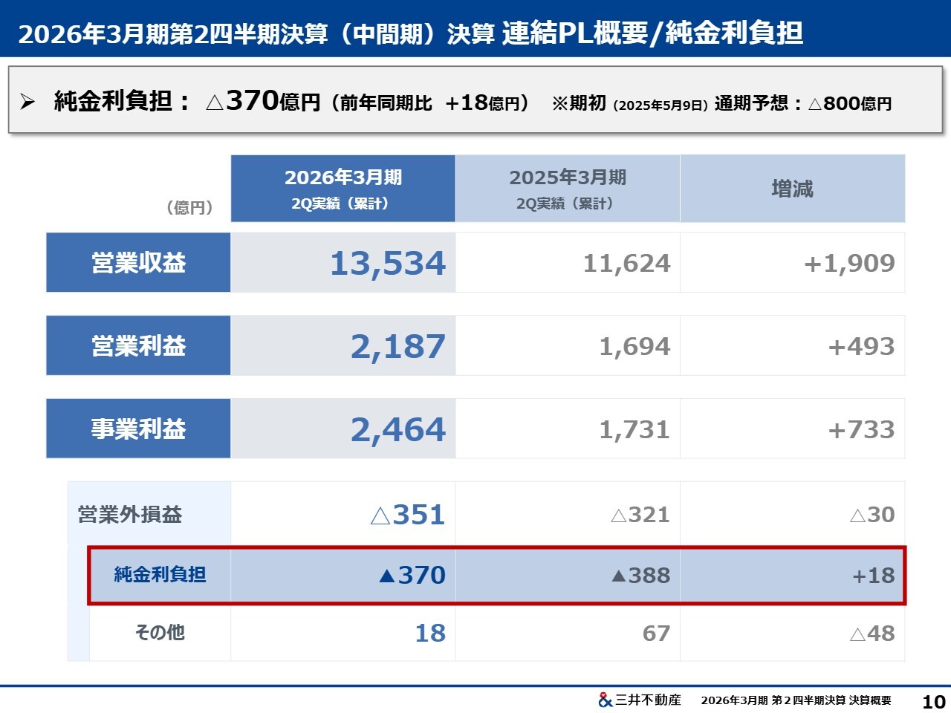Viewport: 951px width, 713px height.
Task: Click the 営業収益 row label
Action: click(138, 263)
